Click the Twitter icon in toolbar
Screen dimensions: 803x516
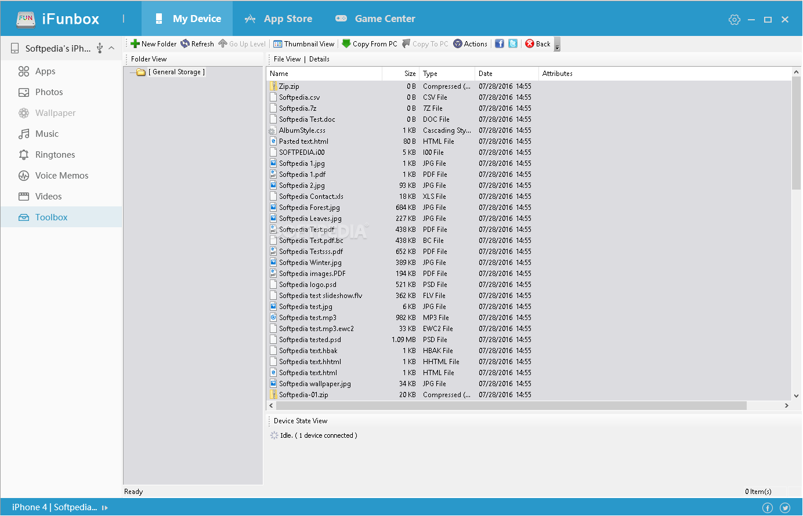tap(513, 44)
